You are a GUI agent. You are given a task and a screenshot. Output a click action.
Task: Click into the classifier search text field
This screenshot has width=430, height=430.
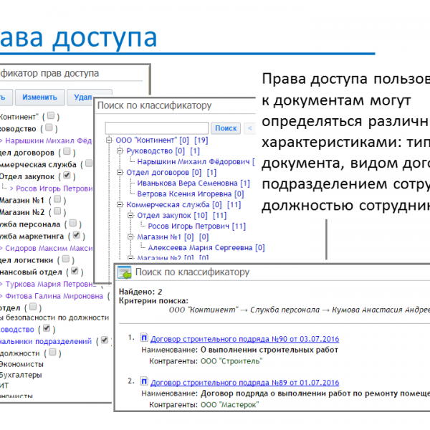[157, 128]
